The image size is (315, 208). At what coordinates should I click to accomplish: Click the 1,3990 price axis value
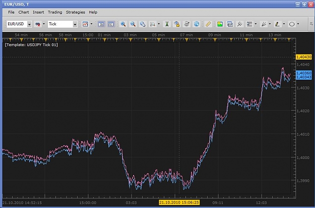tap(303, 181)
